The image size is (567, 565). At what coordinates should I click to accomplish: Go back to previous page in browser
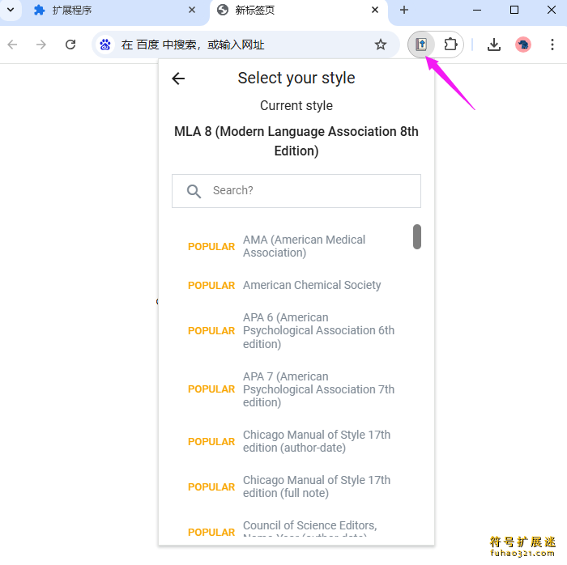[x=13, y=45]
